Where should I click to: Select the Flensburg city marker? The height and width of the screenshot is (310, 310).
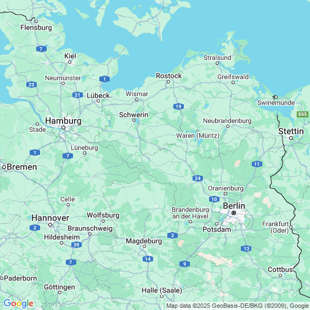coord(36,21)
